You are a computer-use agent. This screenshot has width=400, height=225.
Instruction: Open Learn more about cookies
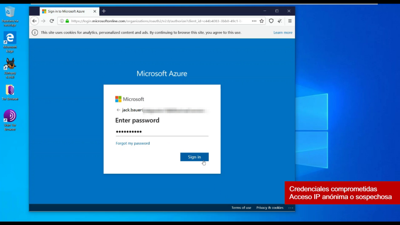(283, 32)
